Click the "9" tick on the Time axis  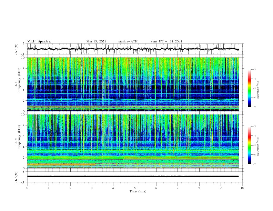coord(221,188)
